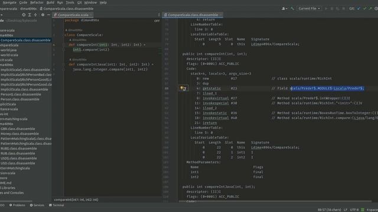Select USD.class.disassemble in project tree
The width and height of the screenshot is (378, 212).
pos(18,163)
